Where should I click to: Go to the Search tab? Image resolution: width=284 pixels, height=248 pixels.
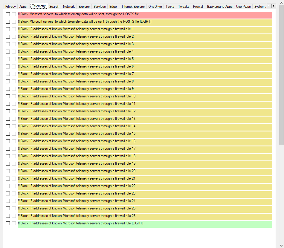[54, 7]
